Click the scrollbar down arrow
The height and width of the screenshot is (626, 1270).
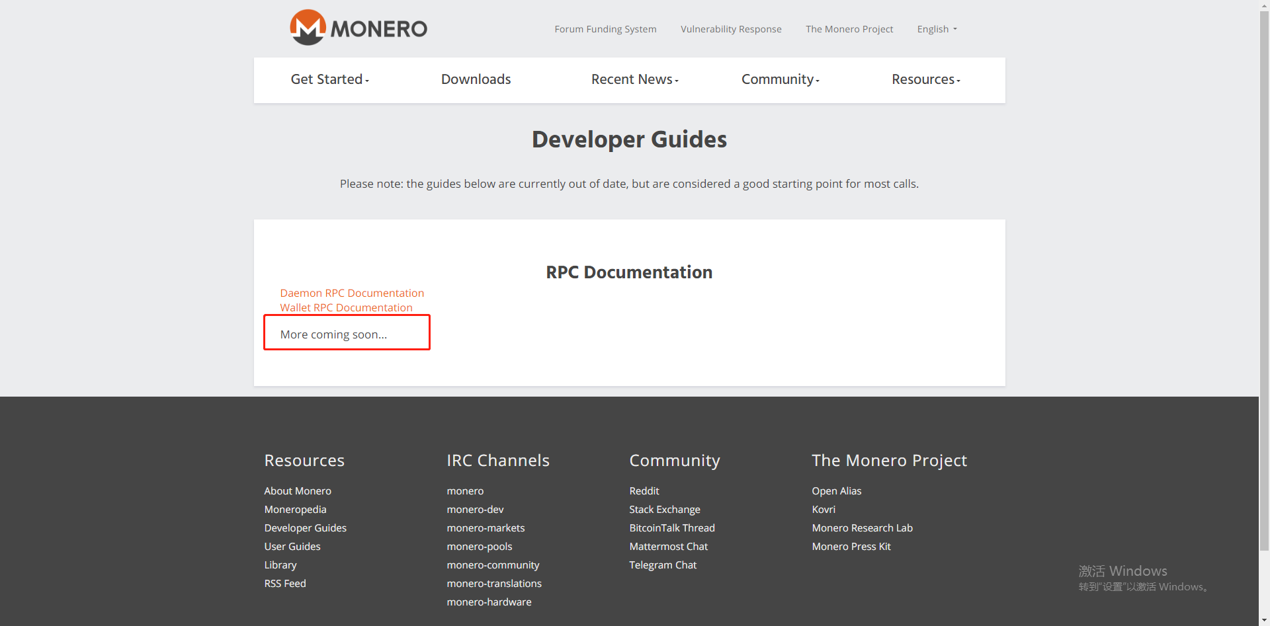point(1264,620)
